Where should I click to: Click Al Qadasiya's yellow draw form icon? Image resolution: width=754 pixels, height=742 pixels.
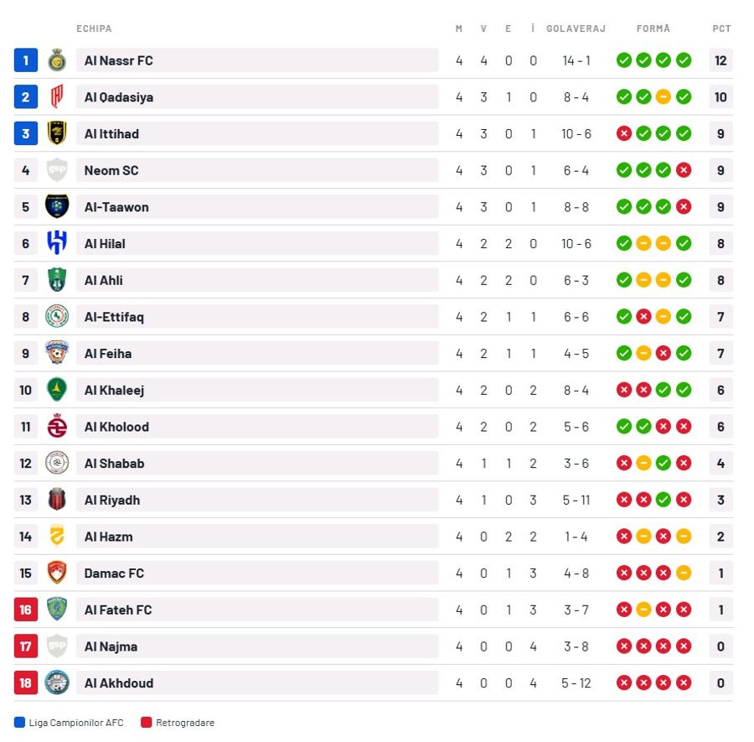(x=664, y=96)
